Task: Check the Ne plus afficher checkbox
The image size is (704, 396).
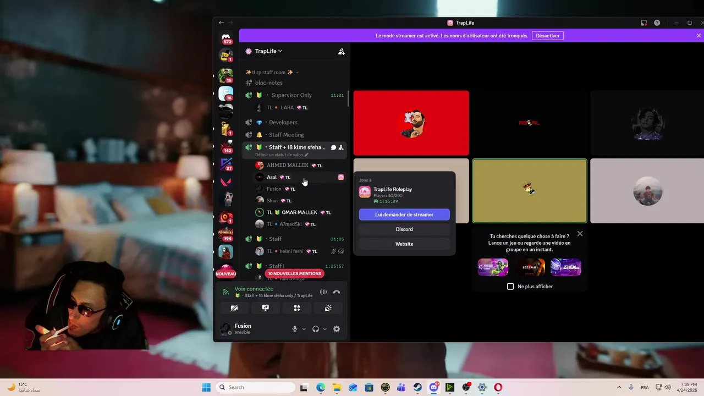Action: [x=510, y=287]
